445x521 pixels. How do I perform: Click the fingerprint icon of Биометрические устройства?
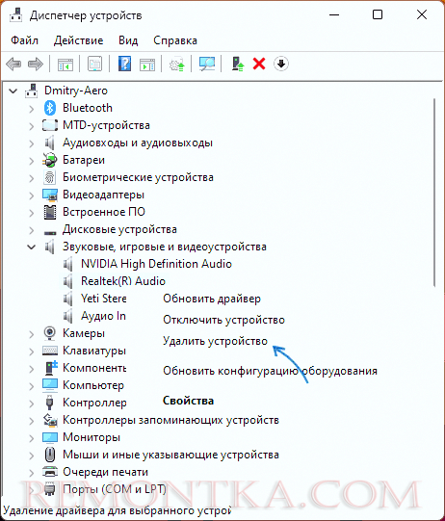pos(50,177)
